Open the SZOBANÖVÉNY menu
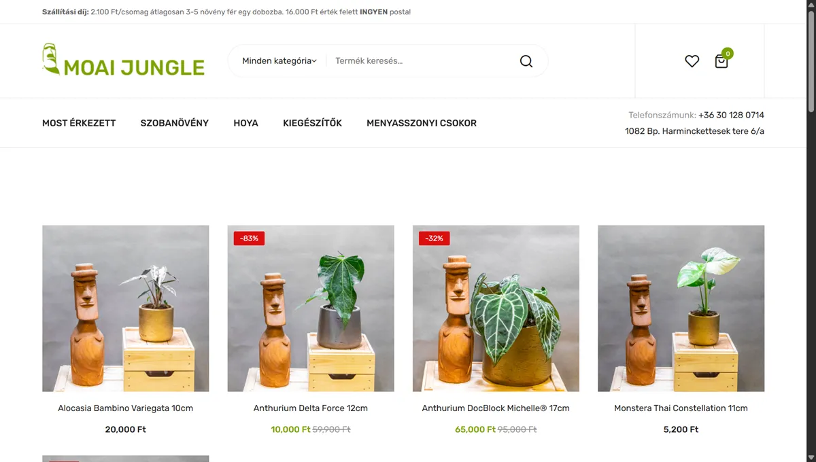Screen dimensions: 816x462 [x=175, y=123]
